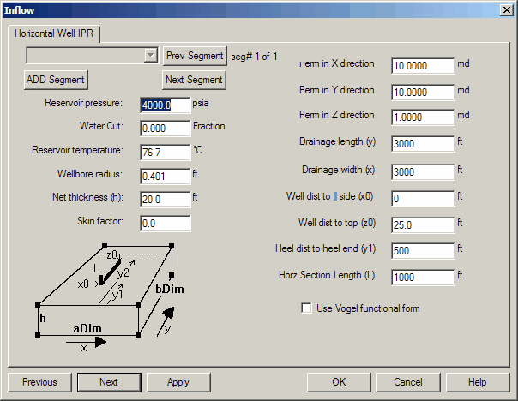Click the Water Cut input field
The image size is (518, 401).
166,128
